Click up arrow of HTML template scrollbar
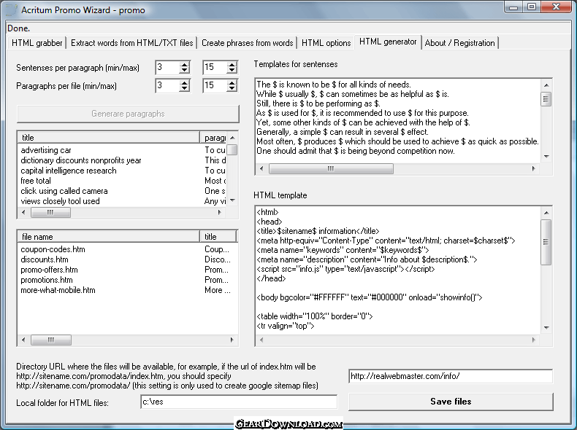 click(546, 213)
